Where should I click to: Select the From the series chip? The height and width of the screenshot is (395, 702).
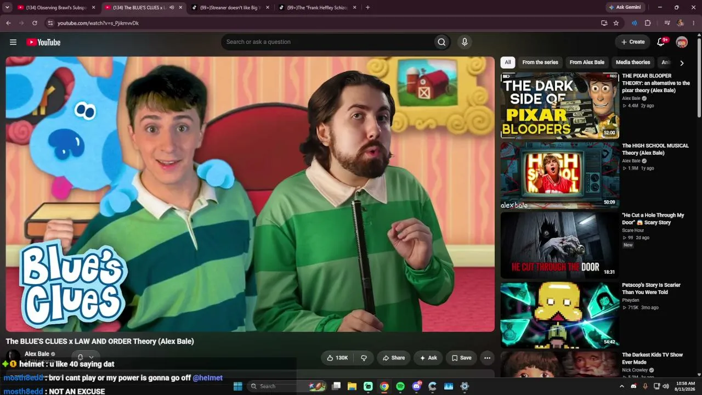(540, 63)
